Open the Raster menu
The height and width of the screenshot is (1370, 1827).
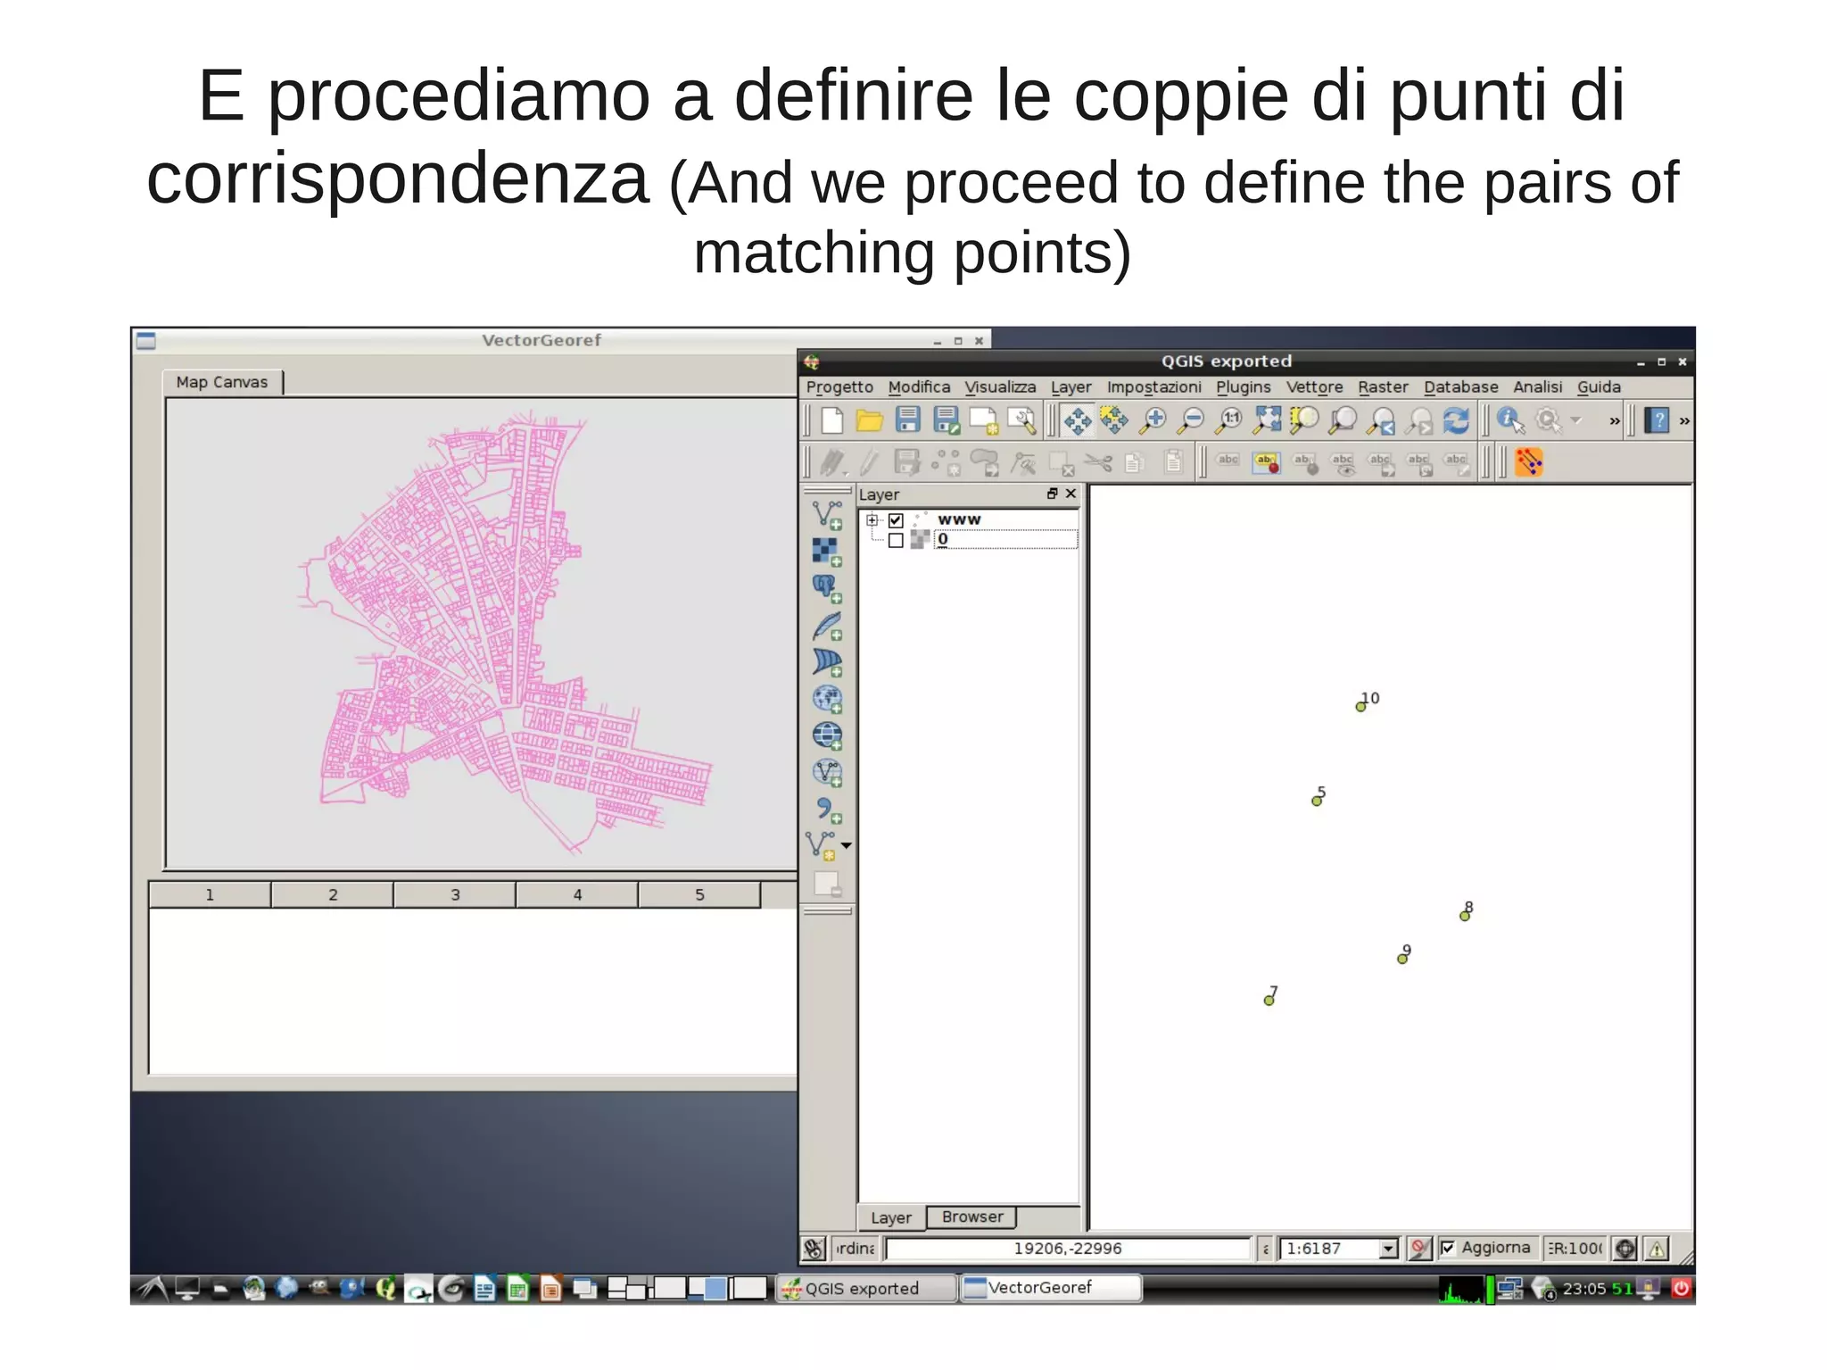[1383, 387]
